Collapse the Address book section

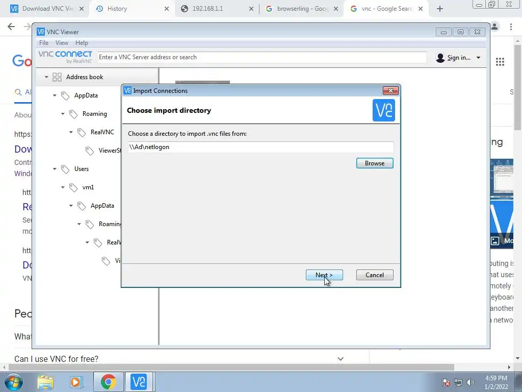point(46,77)
